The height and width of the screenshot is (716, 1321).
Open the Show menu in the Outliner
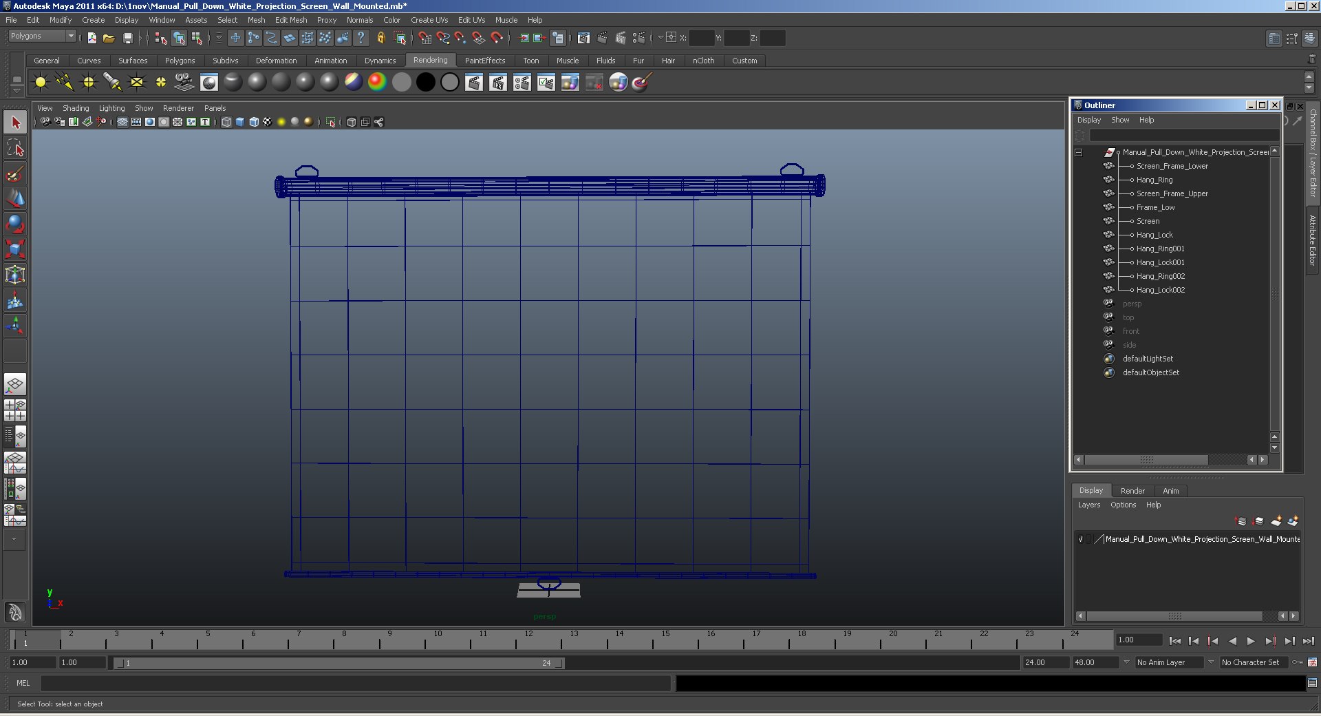tap(1120, 120)
